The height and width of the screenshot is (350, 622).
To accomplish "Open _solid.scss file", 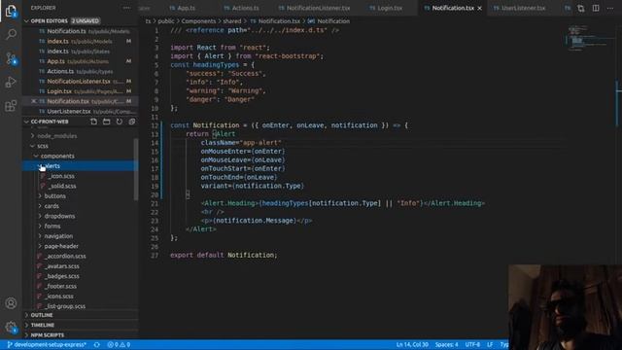I will coord(62,186).
